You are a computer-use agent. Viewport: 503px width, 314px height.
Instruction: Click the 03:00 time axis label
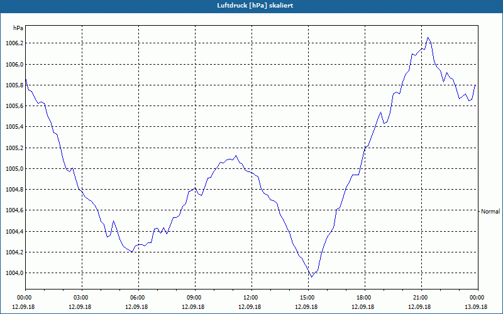(x=82, y=298)
